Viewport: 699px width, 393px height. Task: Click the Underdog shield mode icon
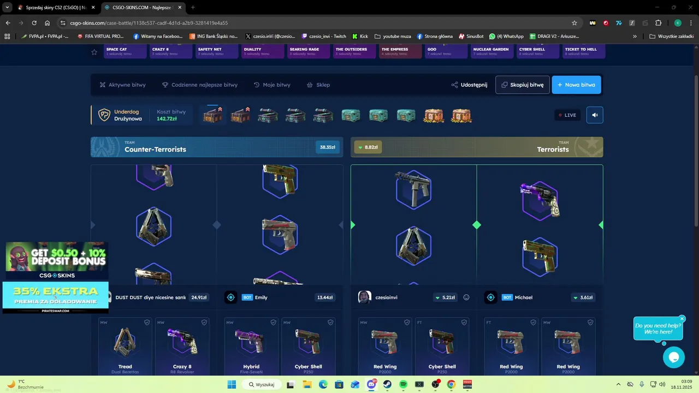[104, 115]
